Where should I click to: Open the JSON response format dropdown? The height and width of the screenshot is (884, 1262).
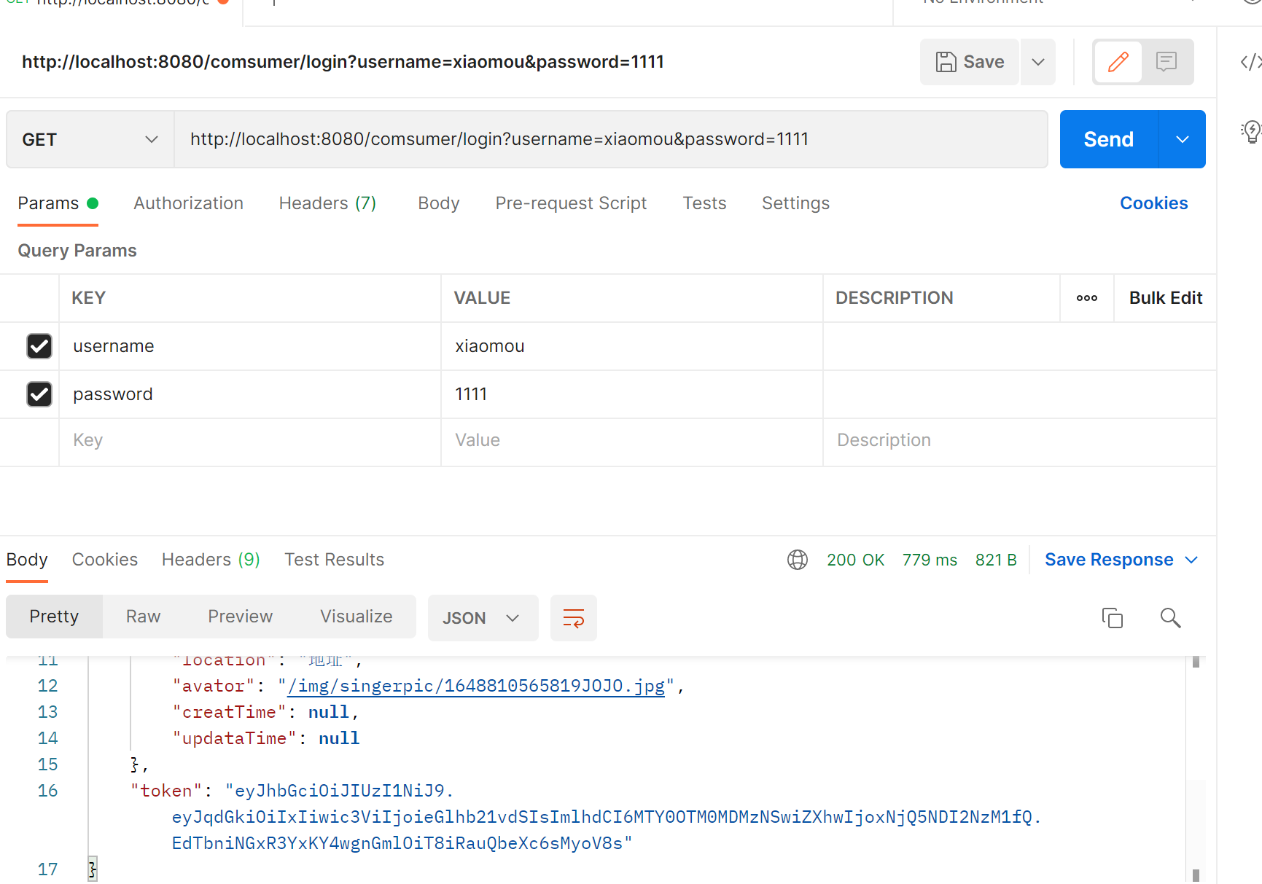(483, 617)
